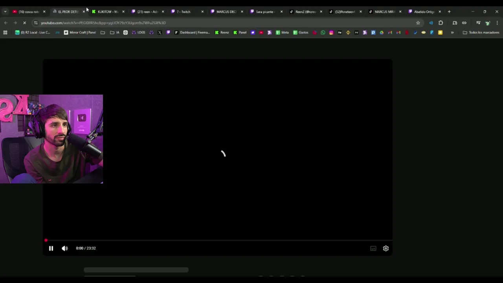Open the video player settings gear
Viewport: 503px width, 283px height.
(386, 248)
